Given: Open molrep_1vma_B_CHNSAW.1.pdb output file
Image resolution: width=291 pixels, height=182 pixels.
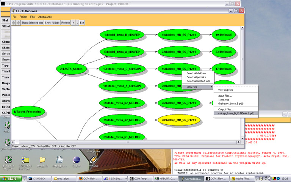Looking at the screenshot, I should 236,113.
